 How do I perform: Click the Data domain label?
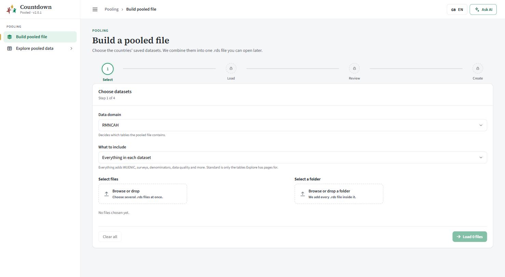(110, 115)
